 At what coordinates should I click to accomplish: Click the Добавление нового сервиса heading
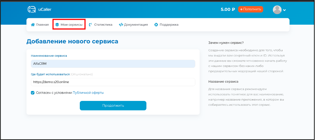click(x=72, y=41)
